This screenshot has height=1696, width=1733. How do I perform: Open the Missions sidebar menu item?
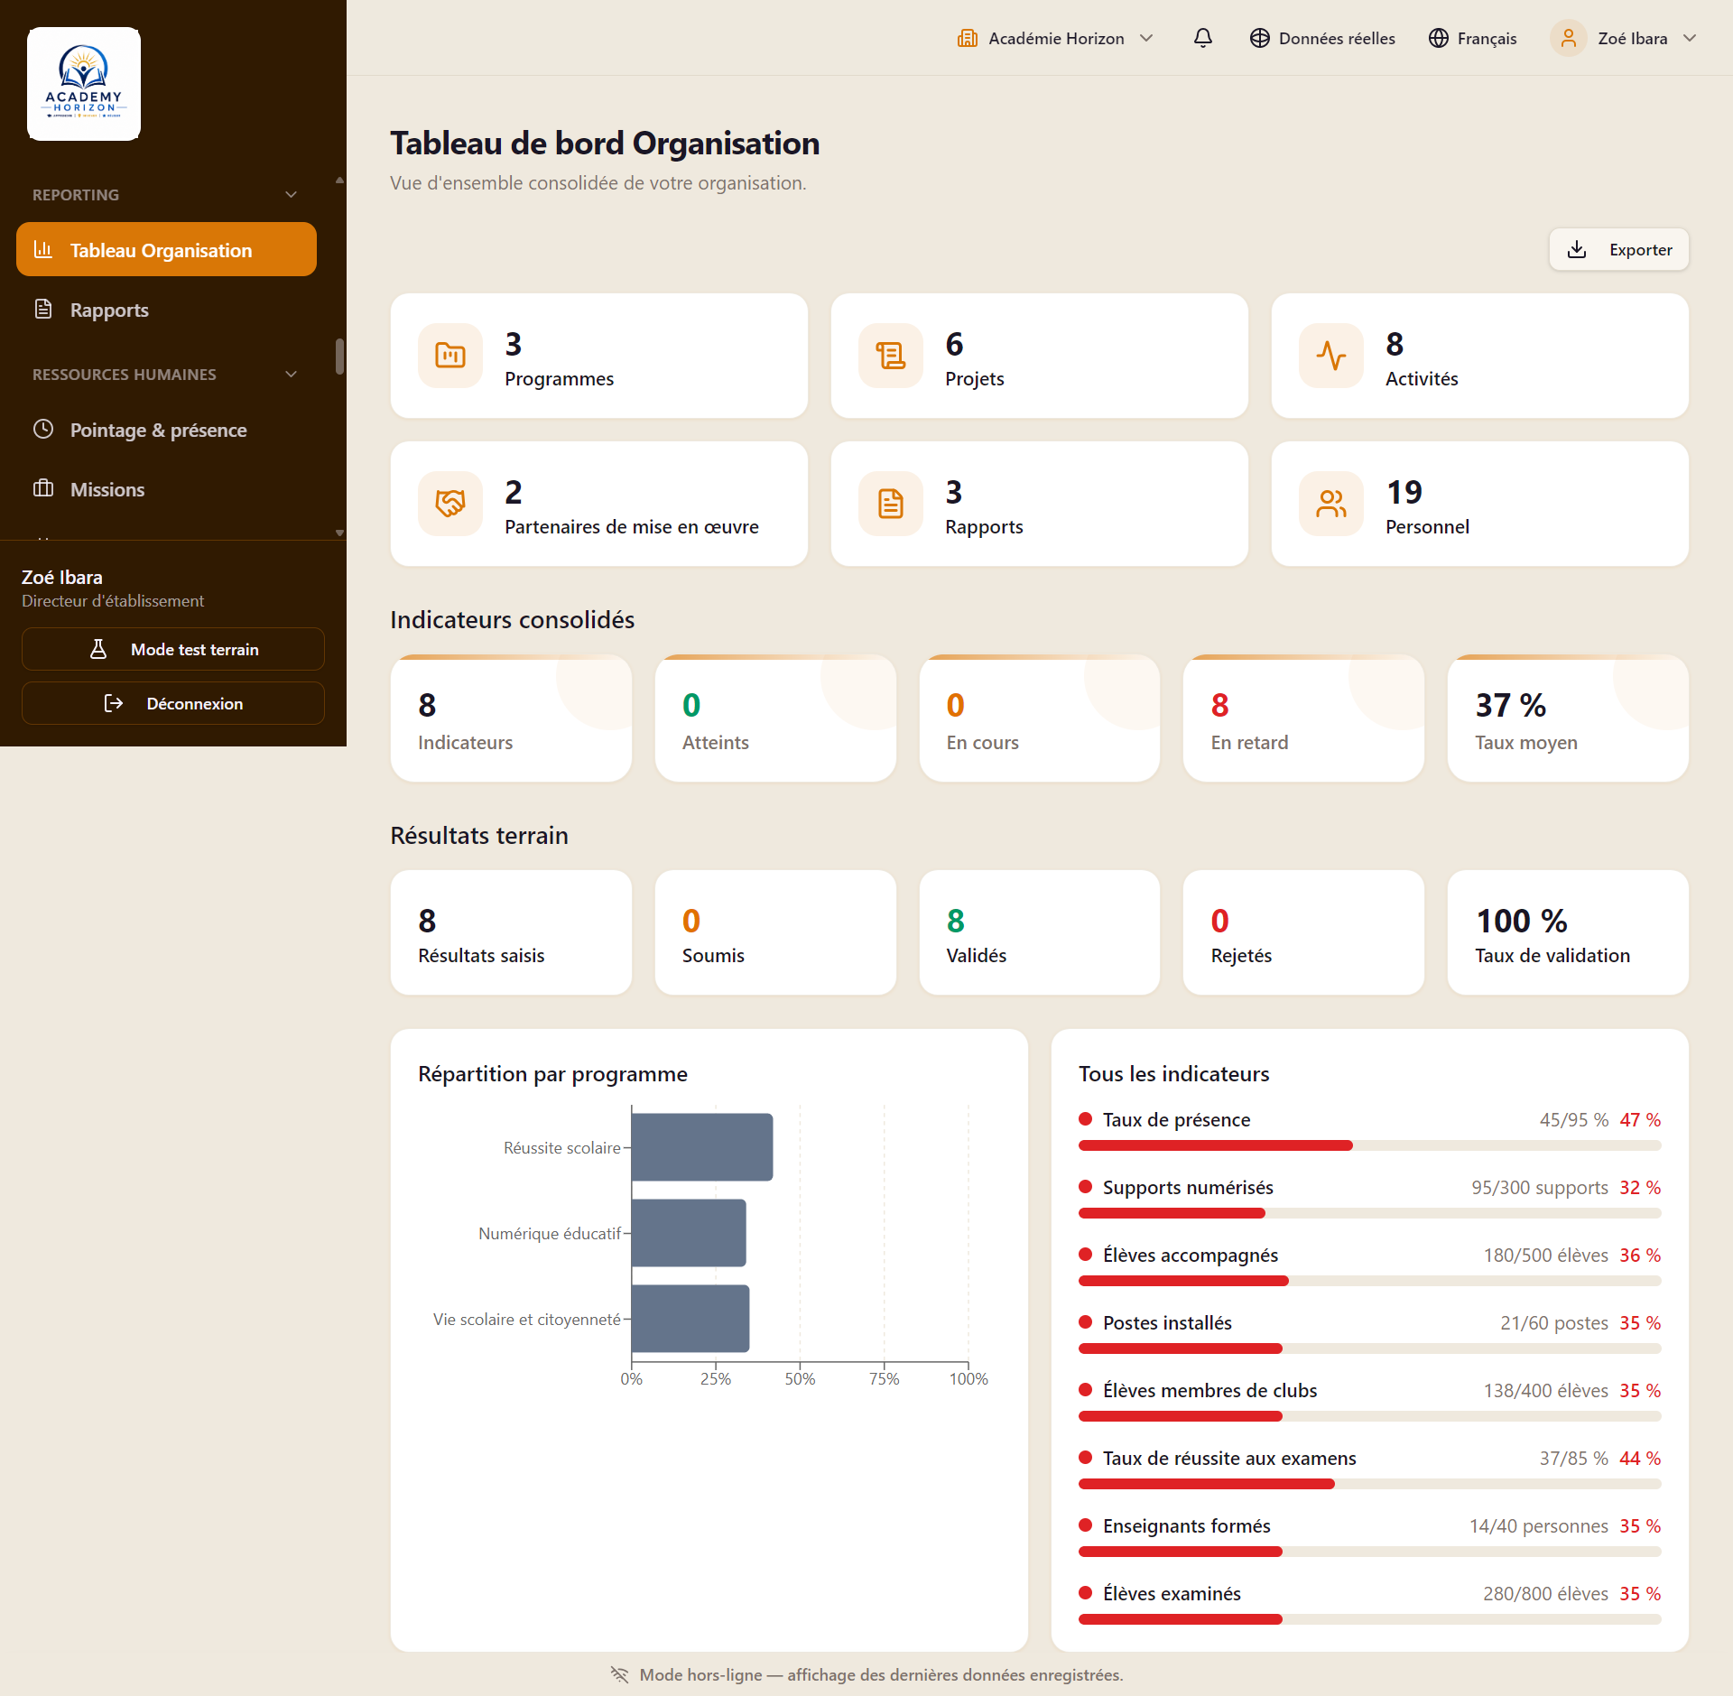(166, 489)
